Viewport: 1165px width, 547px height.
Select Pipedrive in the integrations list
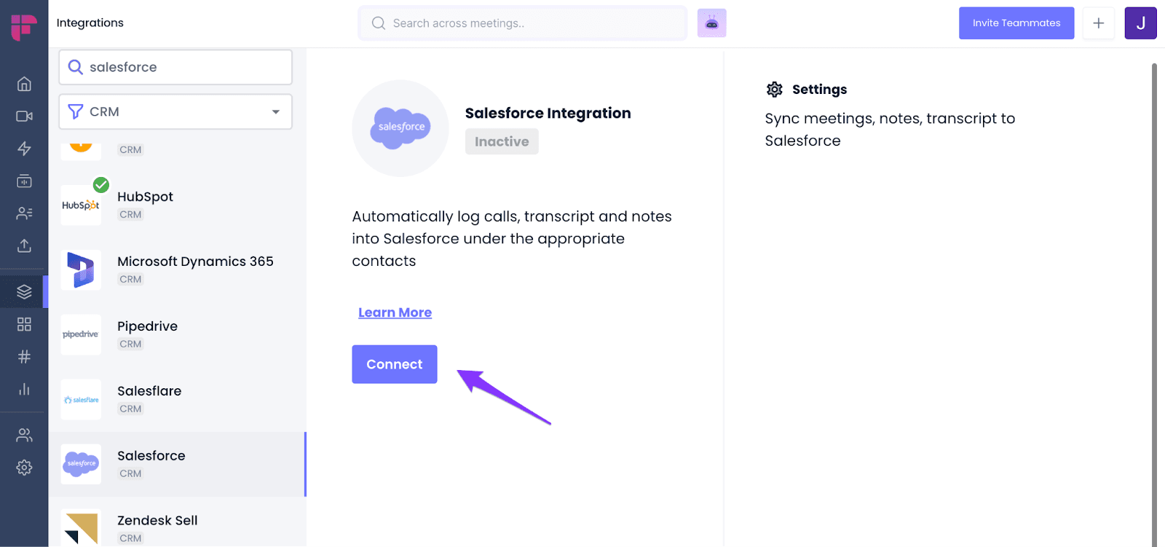tap(177, 335)
